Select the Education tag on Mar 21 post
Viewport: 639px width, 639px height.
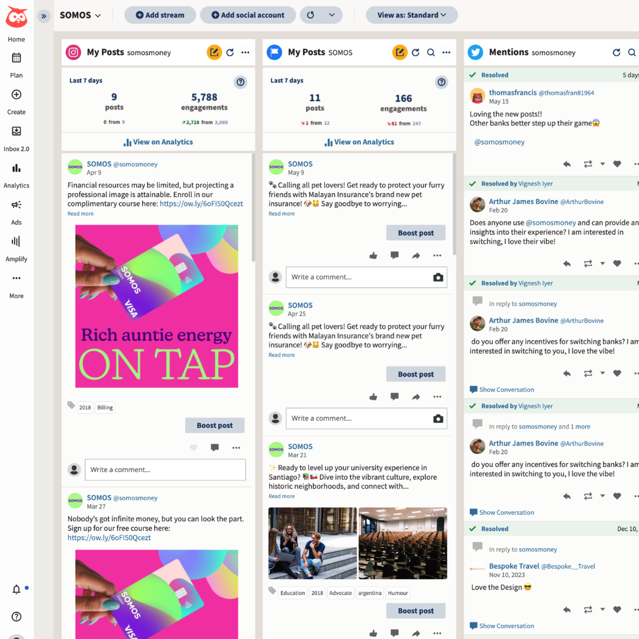tap(292, 593)
